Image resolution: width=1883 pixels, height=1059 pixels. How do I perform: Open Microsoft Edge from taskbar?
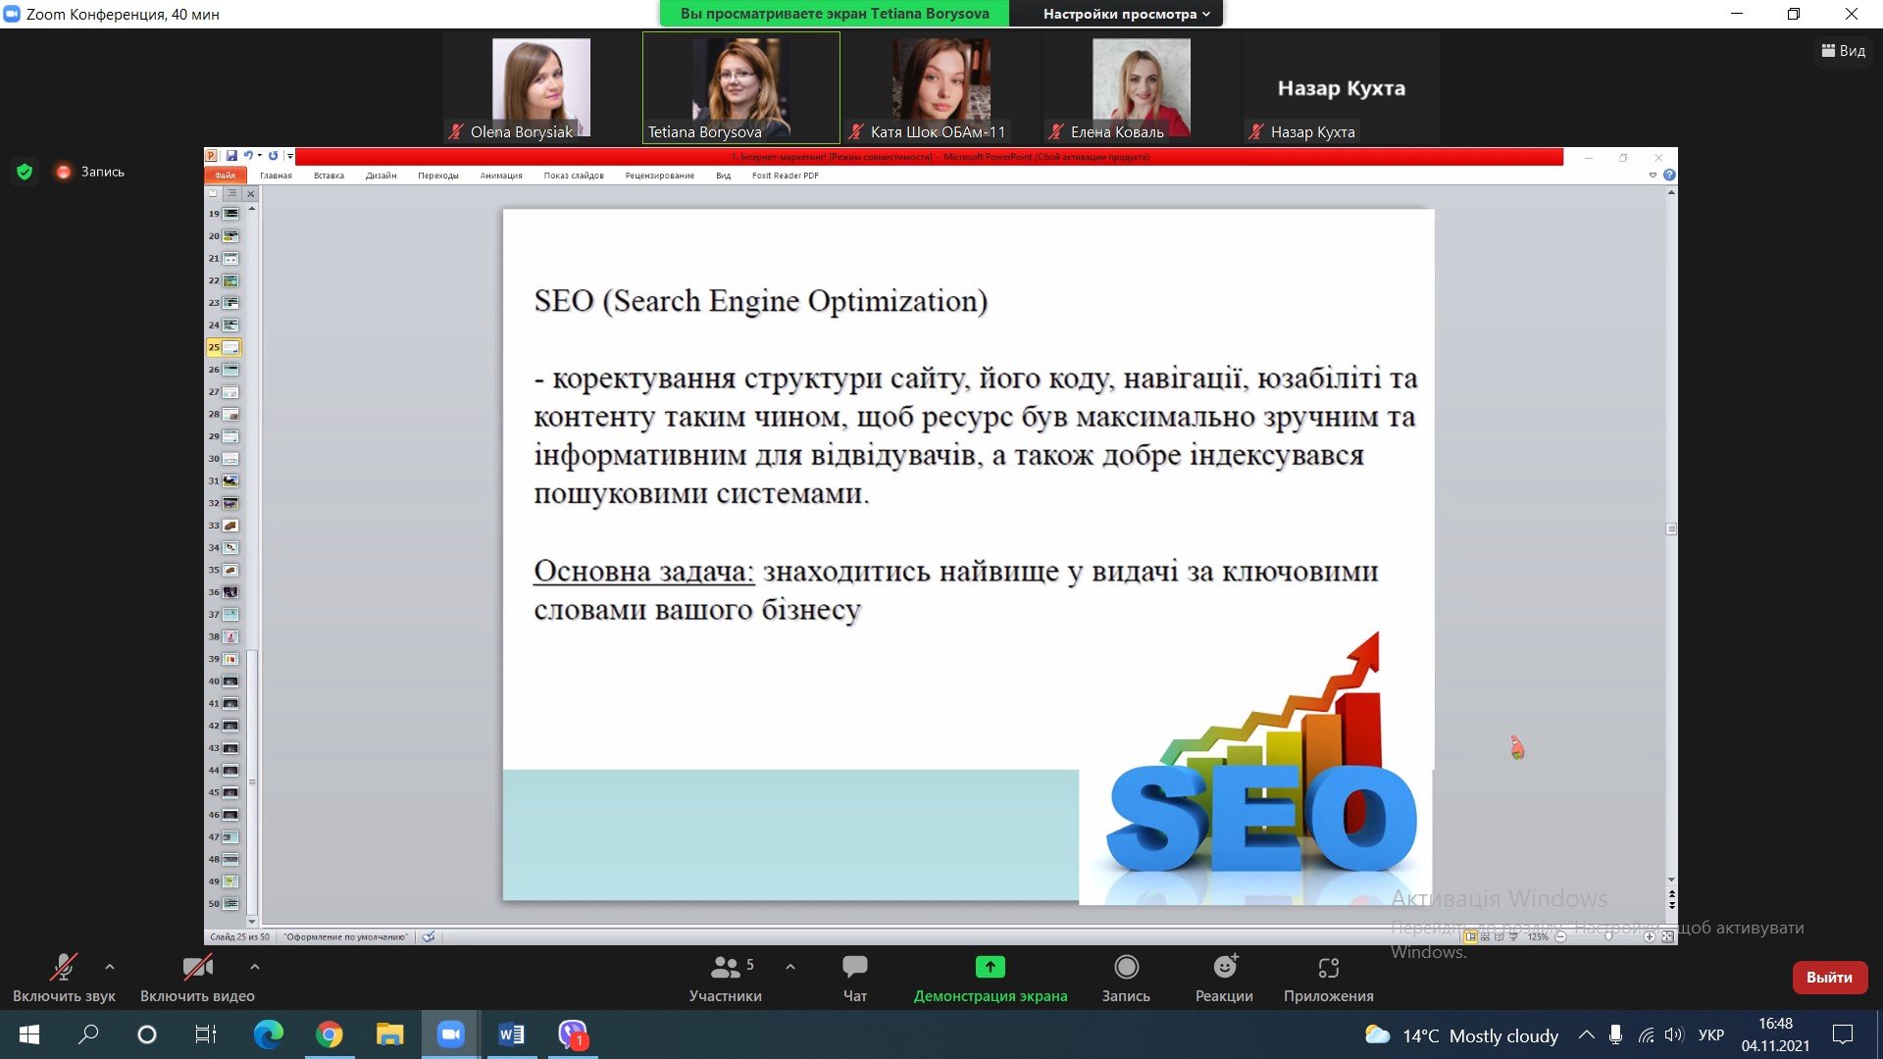[x=268, y=1034]
